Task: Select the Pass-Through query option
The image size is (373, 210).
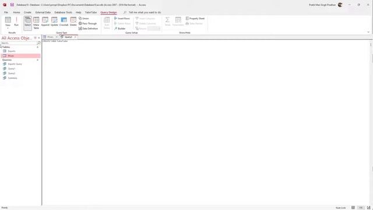Action: tap(88, 23)
